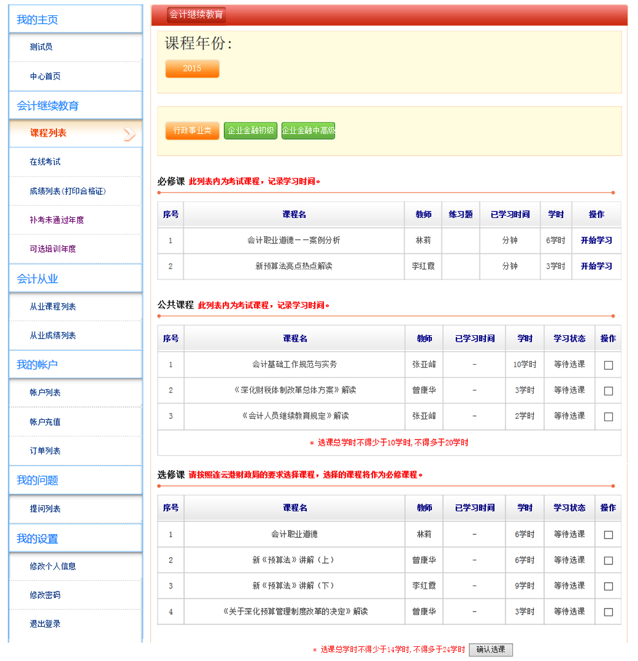This screenshot has width=638, height=661.
Task: Switch to 企业金融初级 category tab
Action: click(250, 130)
